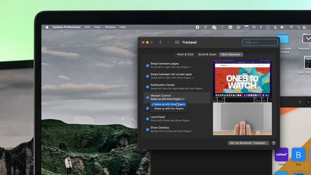Open Control Center in the menu bar
This screenshot has width=311, height=175.
[x=305, y=27]
